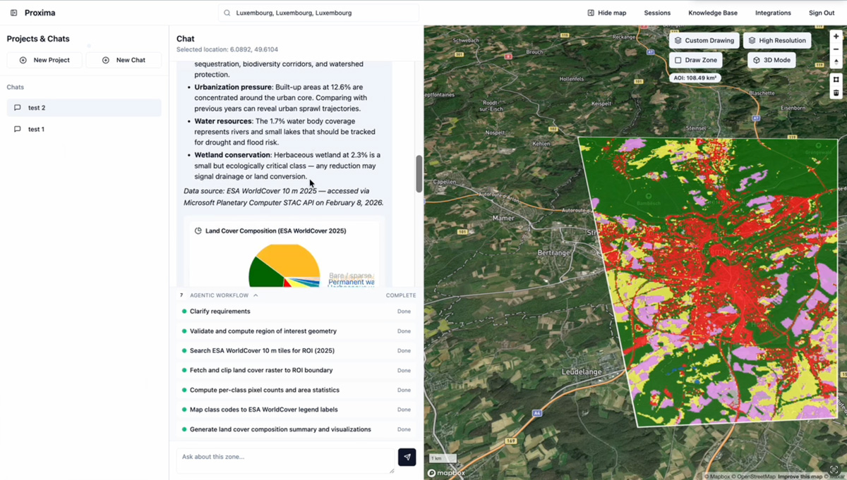Create a New Project
The height and width of the screenshot is (480, 847).
44,60
